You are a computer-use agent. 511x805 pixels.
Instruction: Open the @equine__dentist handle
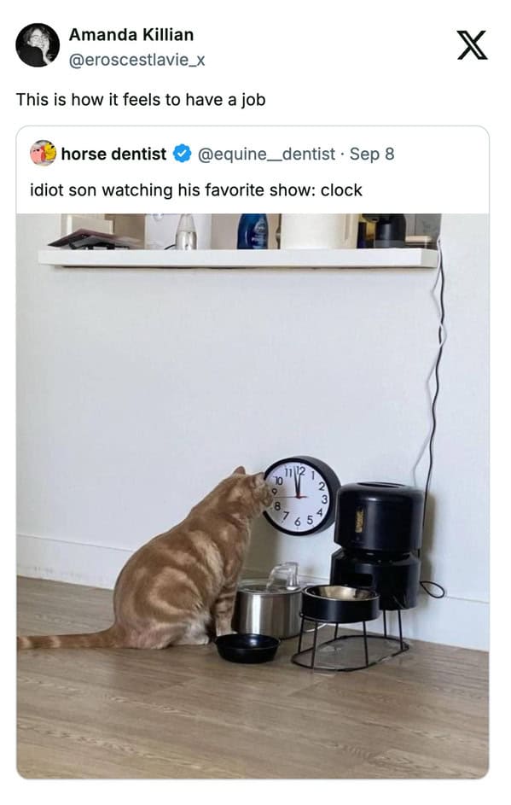266,154
